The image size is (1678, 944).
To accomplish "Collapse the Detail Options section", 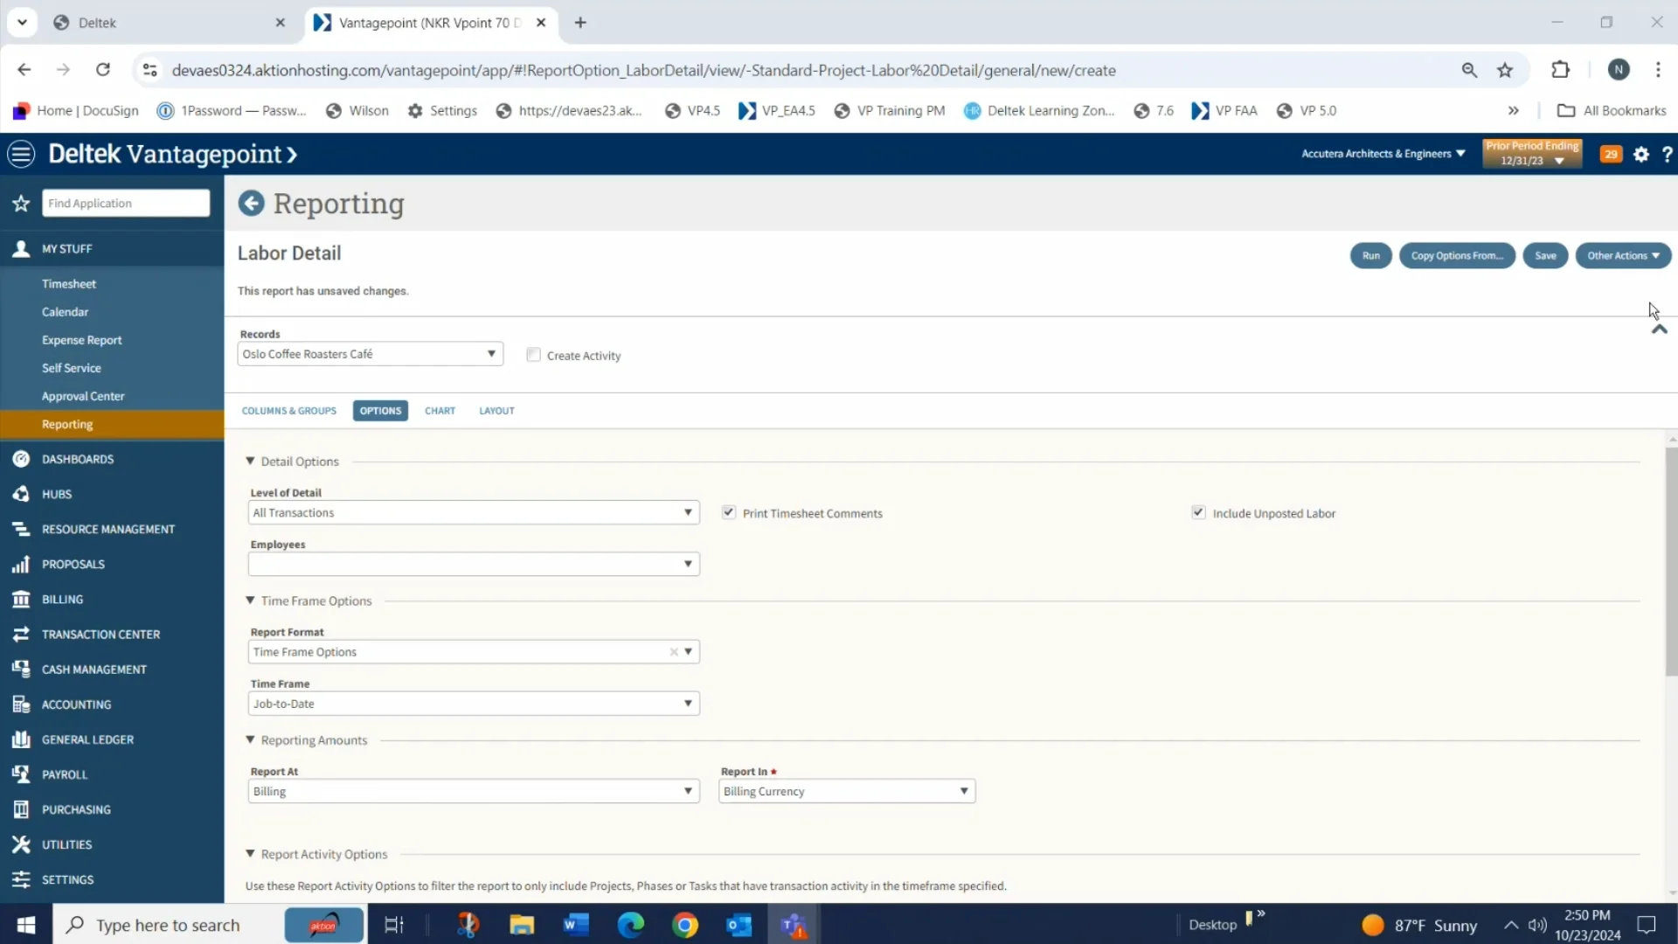I will tap(250, 462).
